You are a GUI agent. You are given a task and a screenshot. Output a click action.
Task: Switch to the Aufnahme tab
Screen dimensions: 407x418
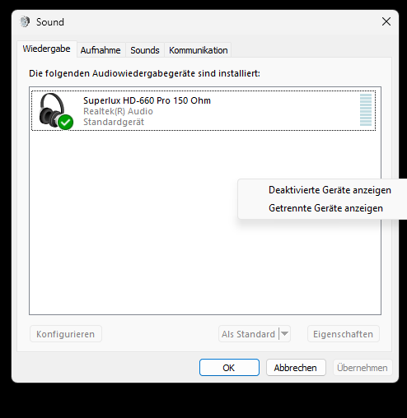101,50
